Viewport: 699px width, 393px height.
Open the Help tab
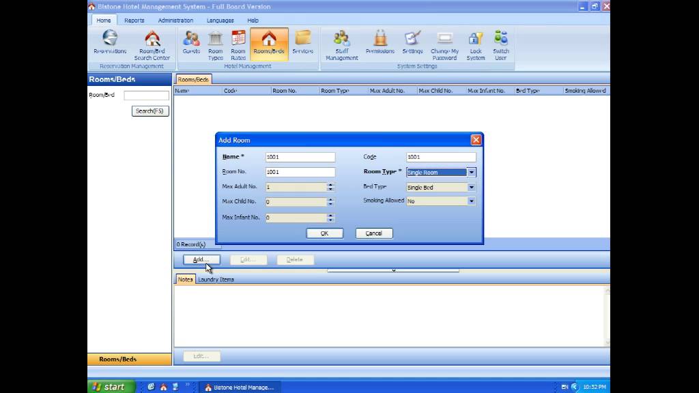point(253,20)
